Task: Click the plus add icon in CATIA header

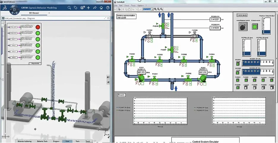Action: tap(89, 8)
